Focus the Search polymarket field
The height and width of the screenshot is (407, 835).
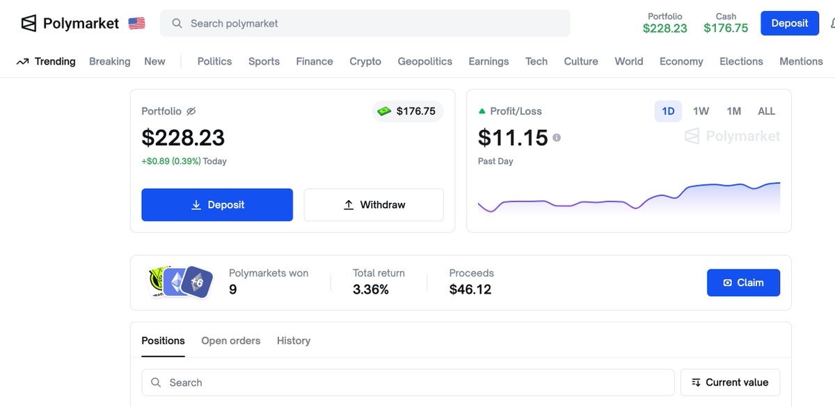coord(365,24)
